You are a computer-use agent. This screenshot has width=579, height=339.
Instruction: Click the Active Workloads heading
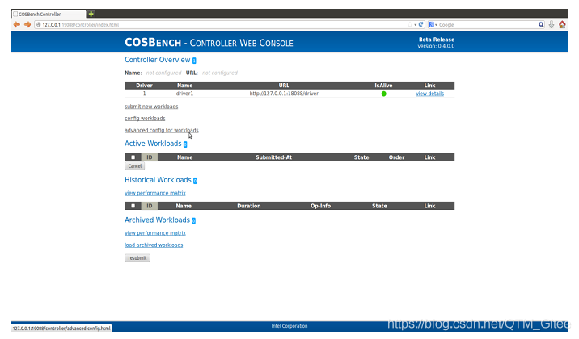coord(153,144)
